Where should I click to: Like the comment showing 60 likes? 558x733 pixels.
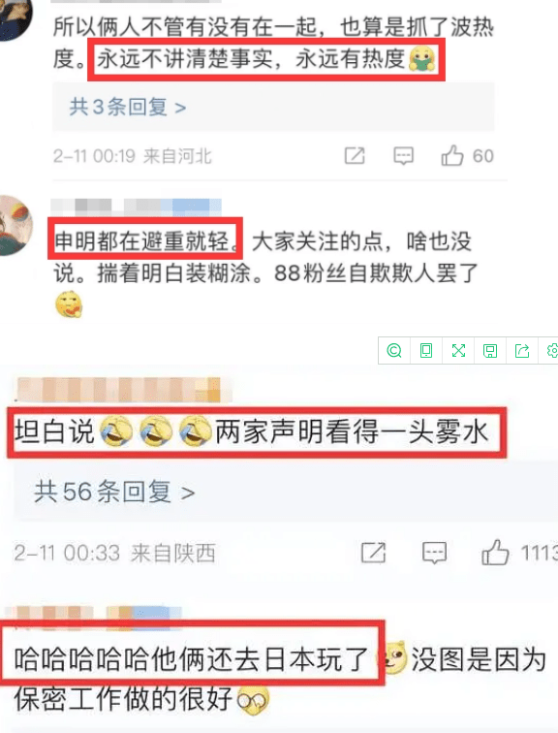(x=452, y=156)
